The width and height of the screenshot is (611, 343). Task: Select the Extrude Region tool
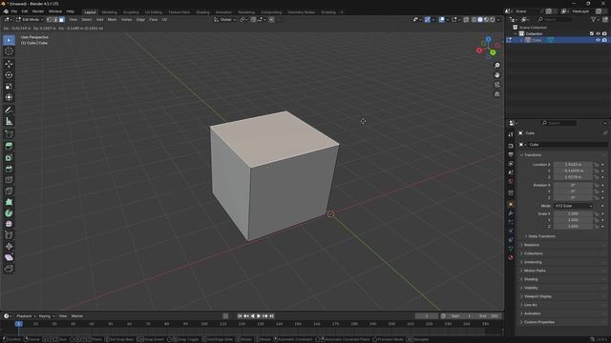pyautogui.click(x=9, y=147)
